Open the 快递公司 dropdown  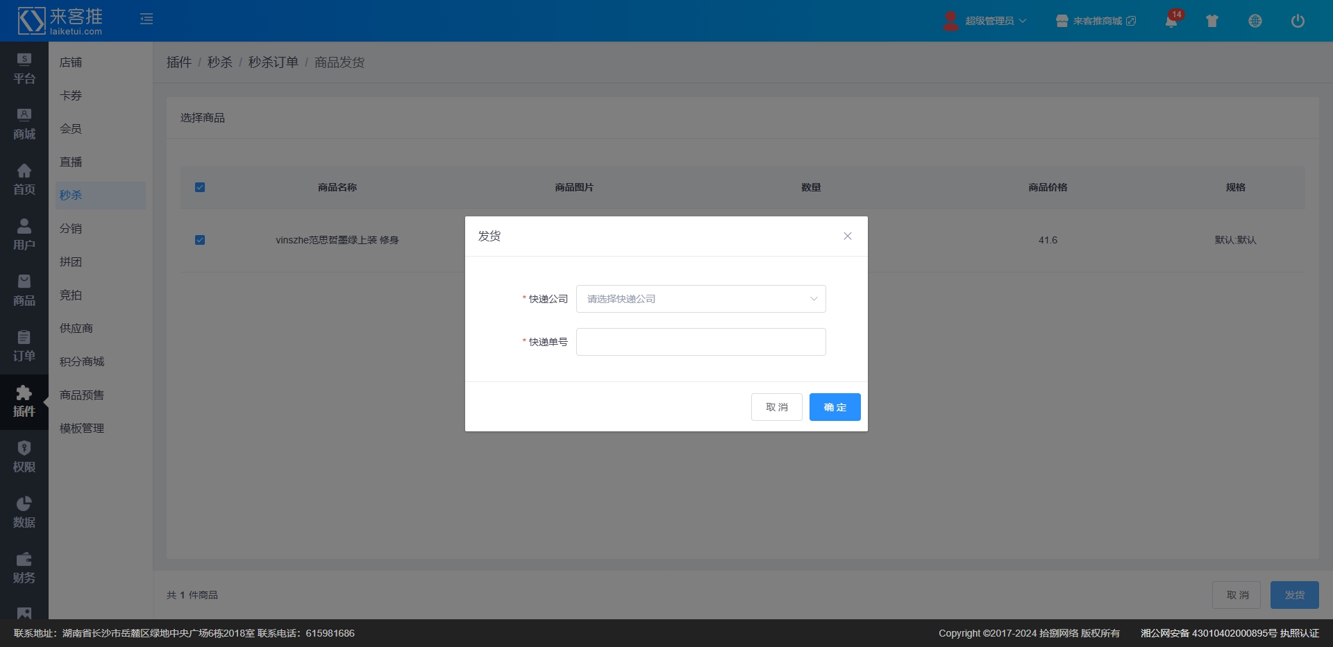pos(701,299)
